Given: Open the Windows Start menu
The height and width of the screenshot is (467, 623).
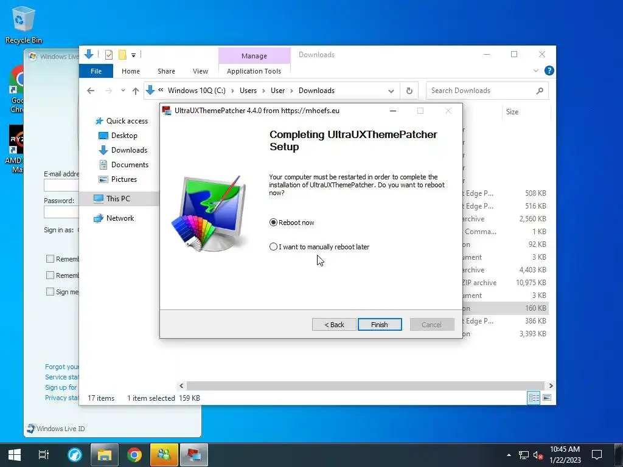Looking at the screenshot, I should point(15,455).
